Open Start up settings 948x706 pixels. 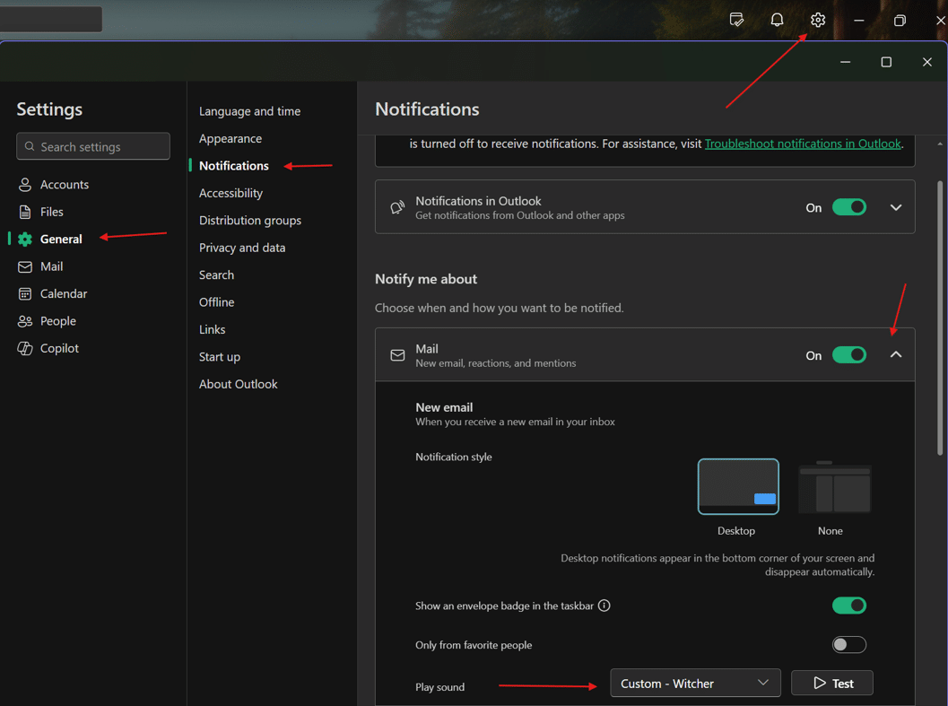point(220,357)
